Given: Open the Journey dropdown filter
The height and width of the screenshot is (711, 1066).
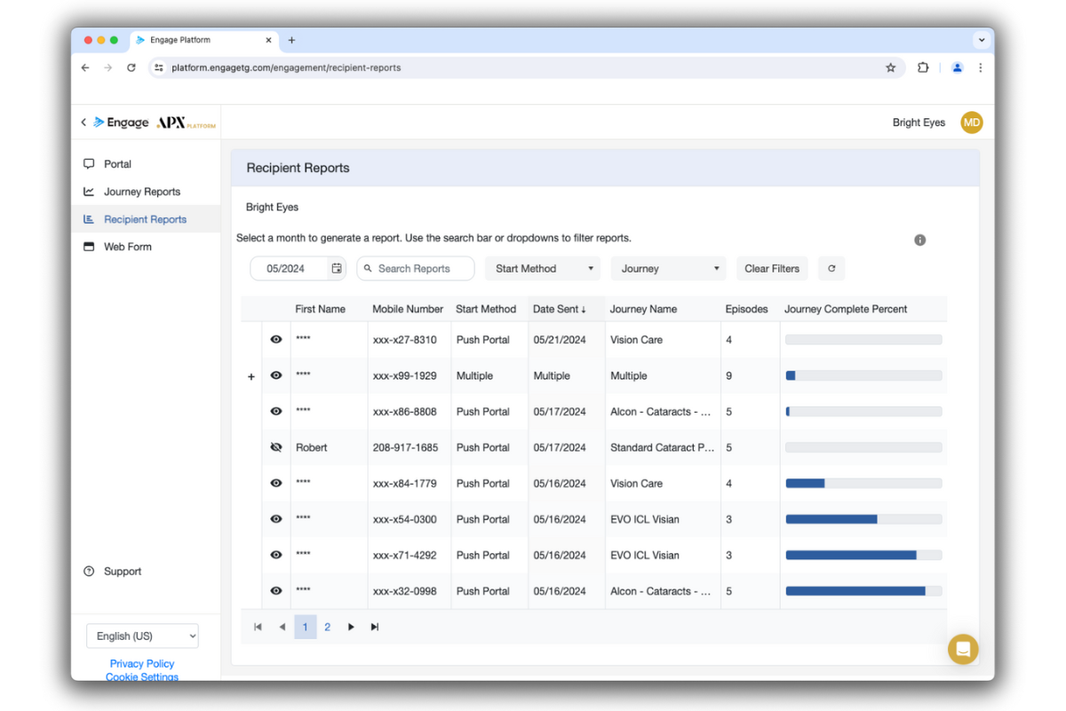Looking at the screenshot, I should pyautogui.click(x=668, y=268).
